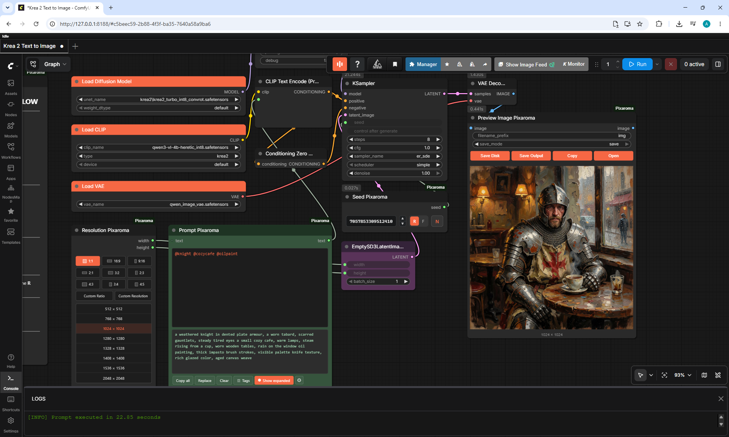Select the 4:3 aspect ratio

point(88,284)
